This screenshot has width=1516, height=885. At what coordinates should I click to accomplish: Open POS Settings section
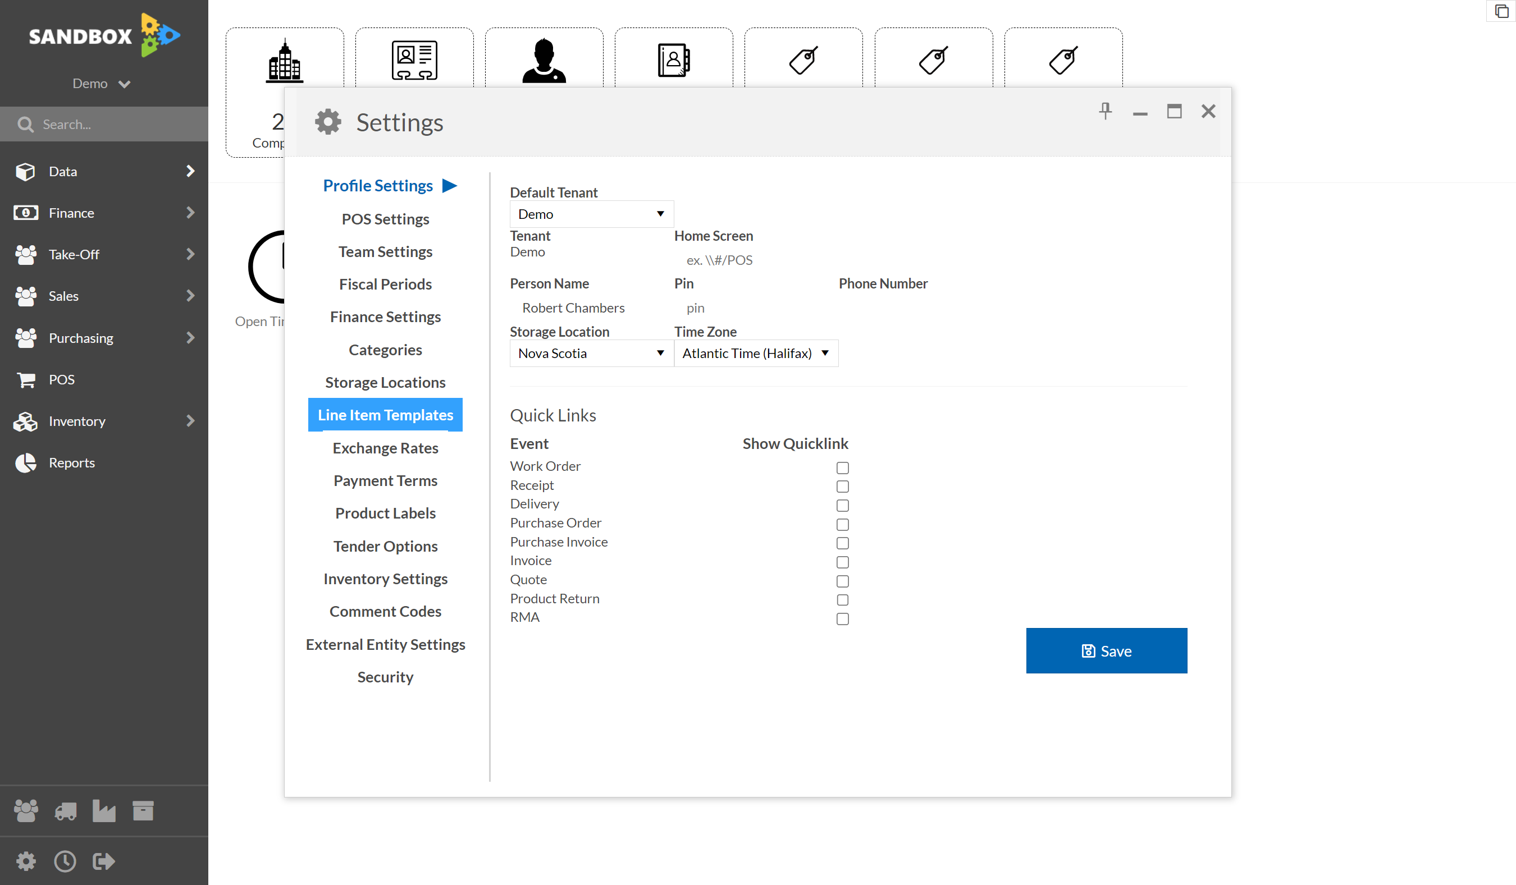(385, 219)
